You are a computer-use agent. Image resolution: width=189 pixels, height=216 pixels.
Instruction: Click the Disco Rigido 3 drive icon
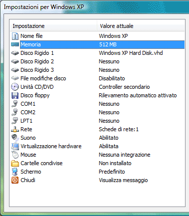coord(15,70)
